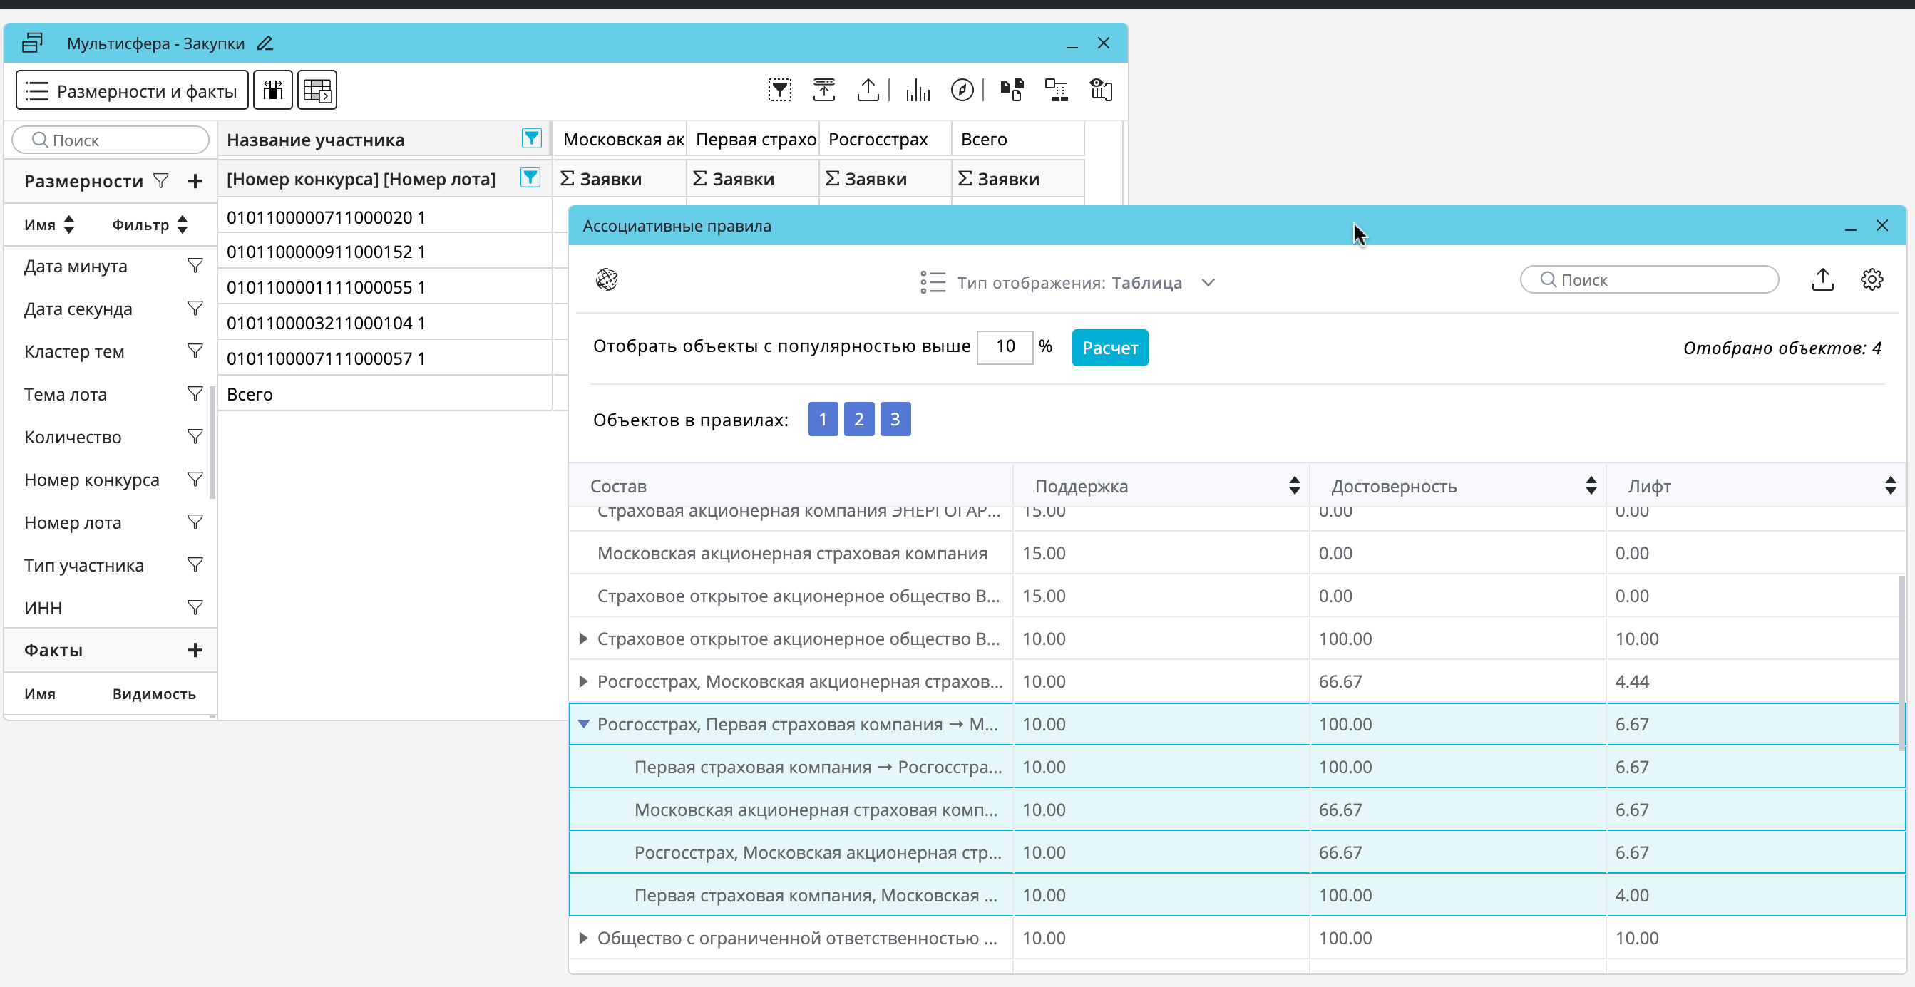1915x987 pixels.
Task: Click the popularity percentage input field
Action: tap(1005, 346)
